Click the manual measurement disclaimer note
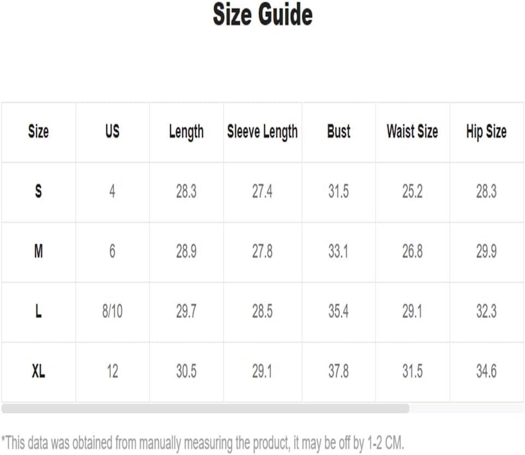Image resolution: width=525 pixels, height=455 pixels. [x=203, y=443]
